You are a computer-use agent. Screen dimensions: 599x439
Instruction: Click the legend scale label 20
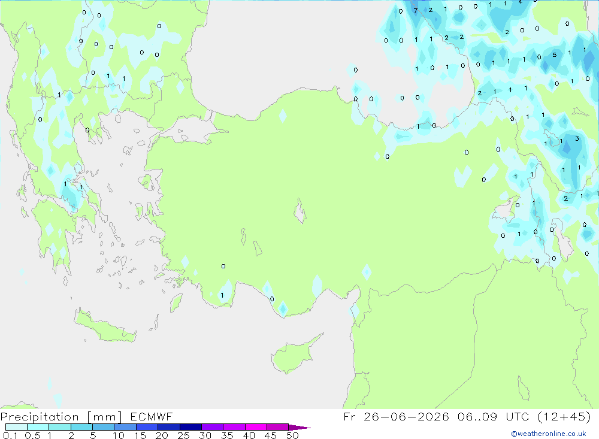click(162, 435)
